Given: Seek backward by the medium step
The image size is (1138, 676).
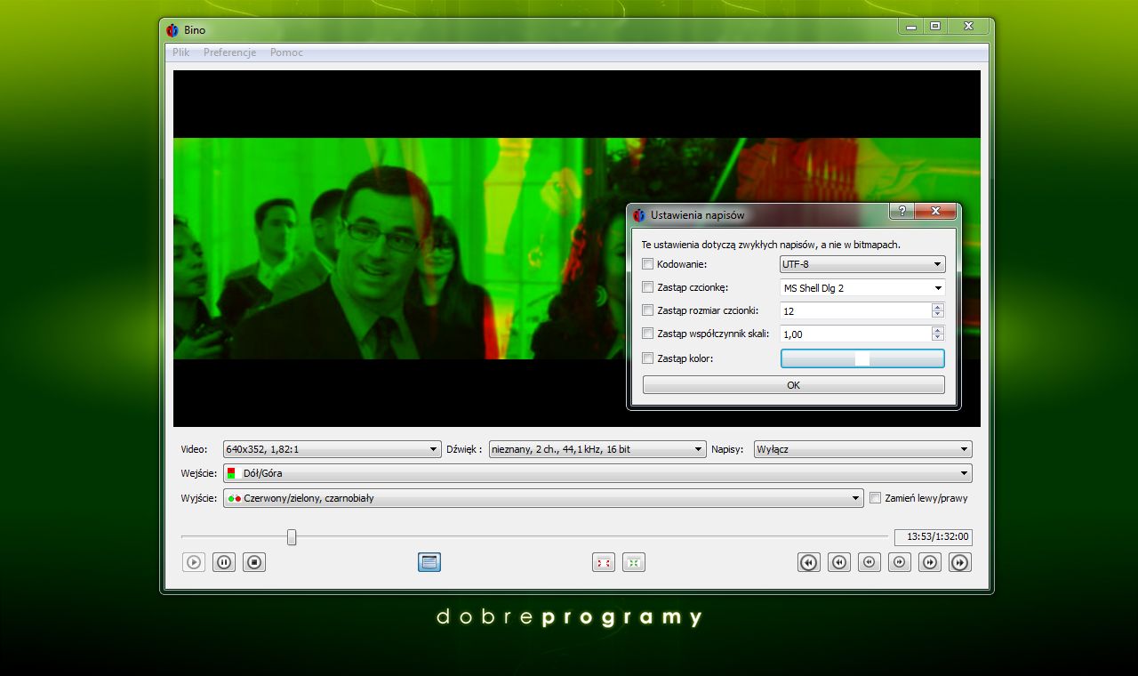Looking at the screenshot, I should [839, 562].
